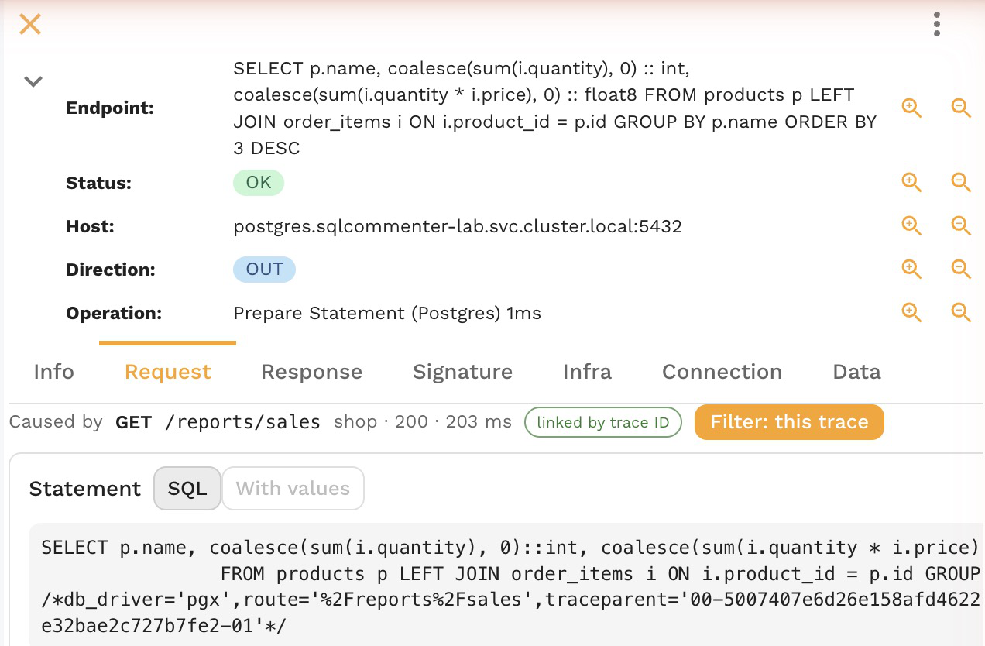Screen dimensions: 985x646
Task: Select the Request tab
Action: pos(168,372)
